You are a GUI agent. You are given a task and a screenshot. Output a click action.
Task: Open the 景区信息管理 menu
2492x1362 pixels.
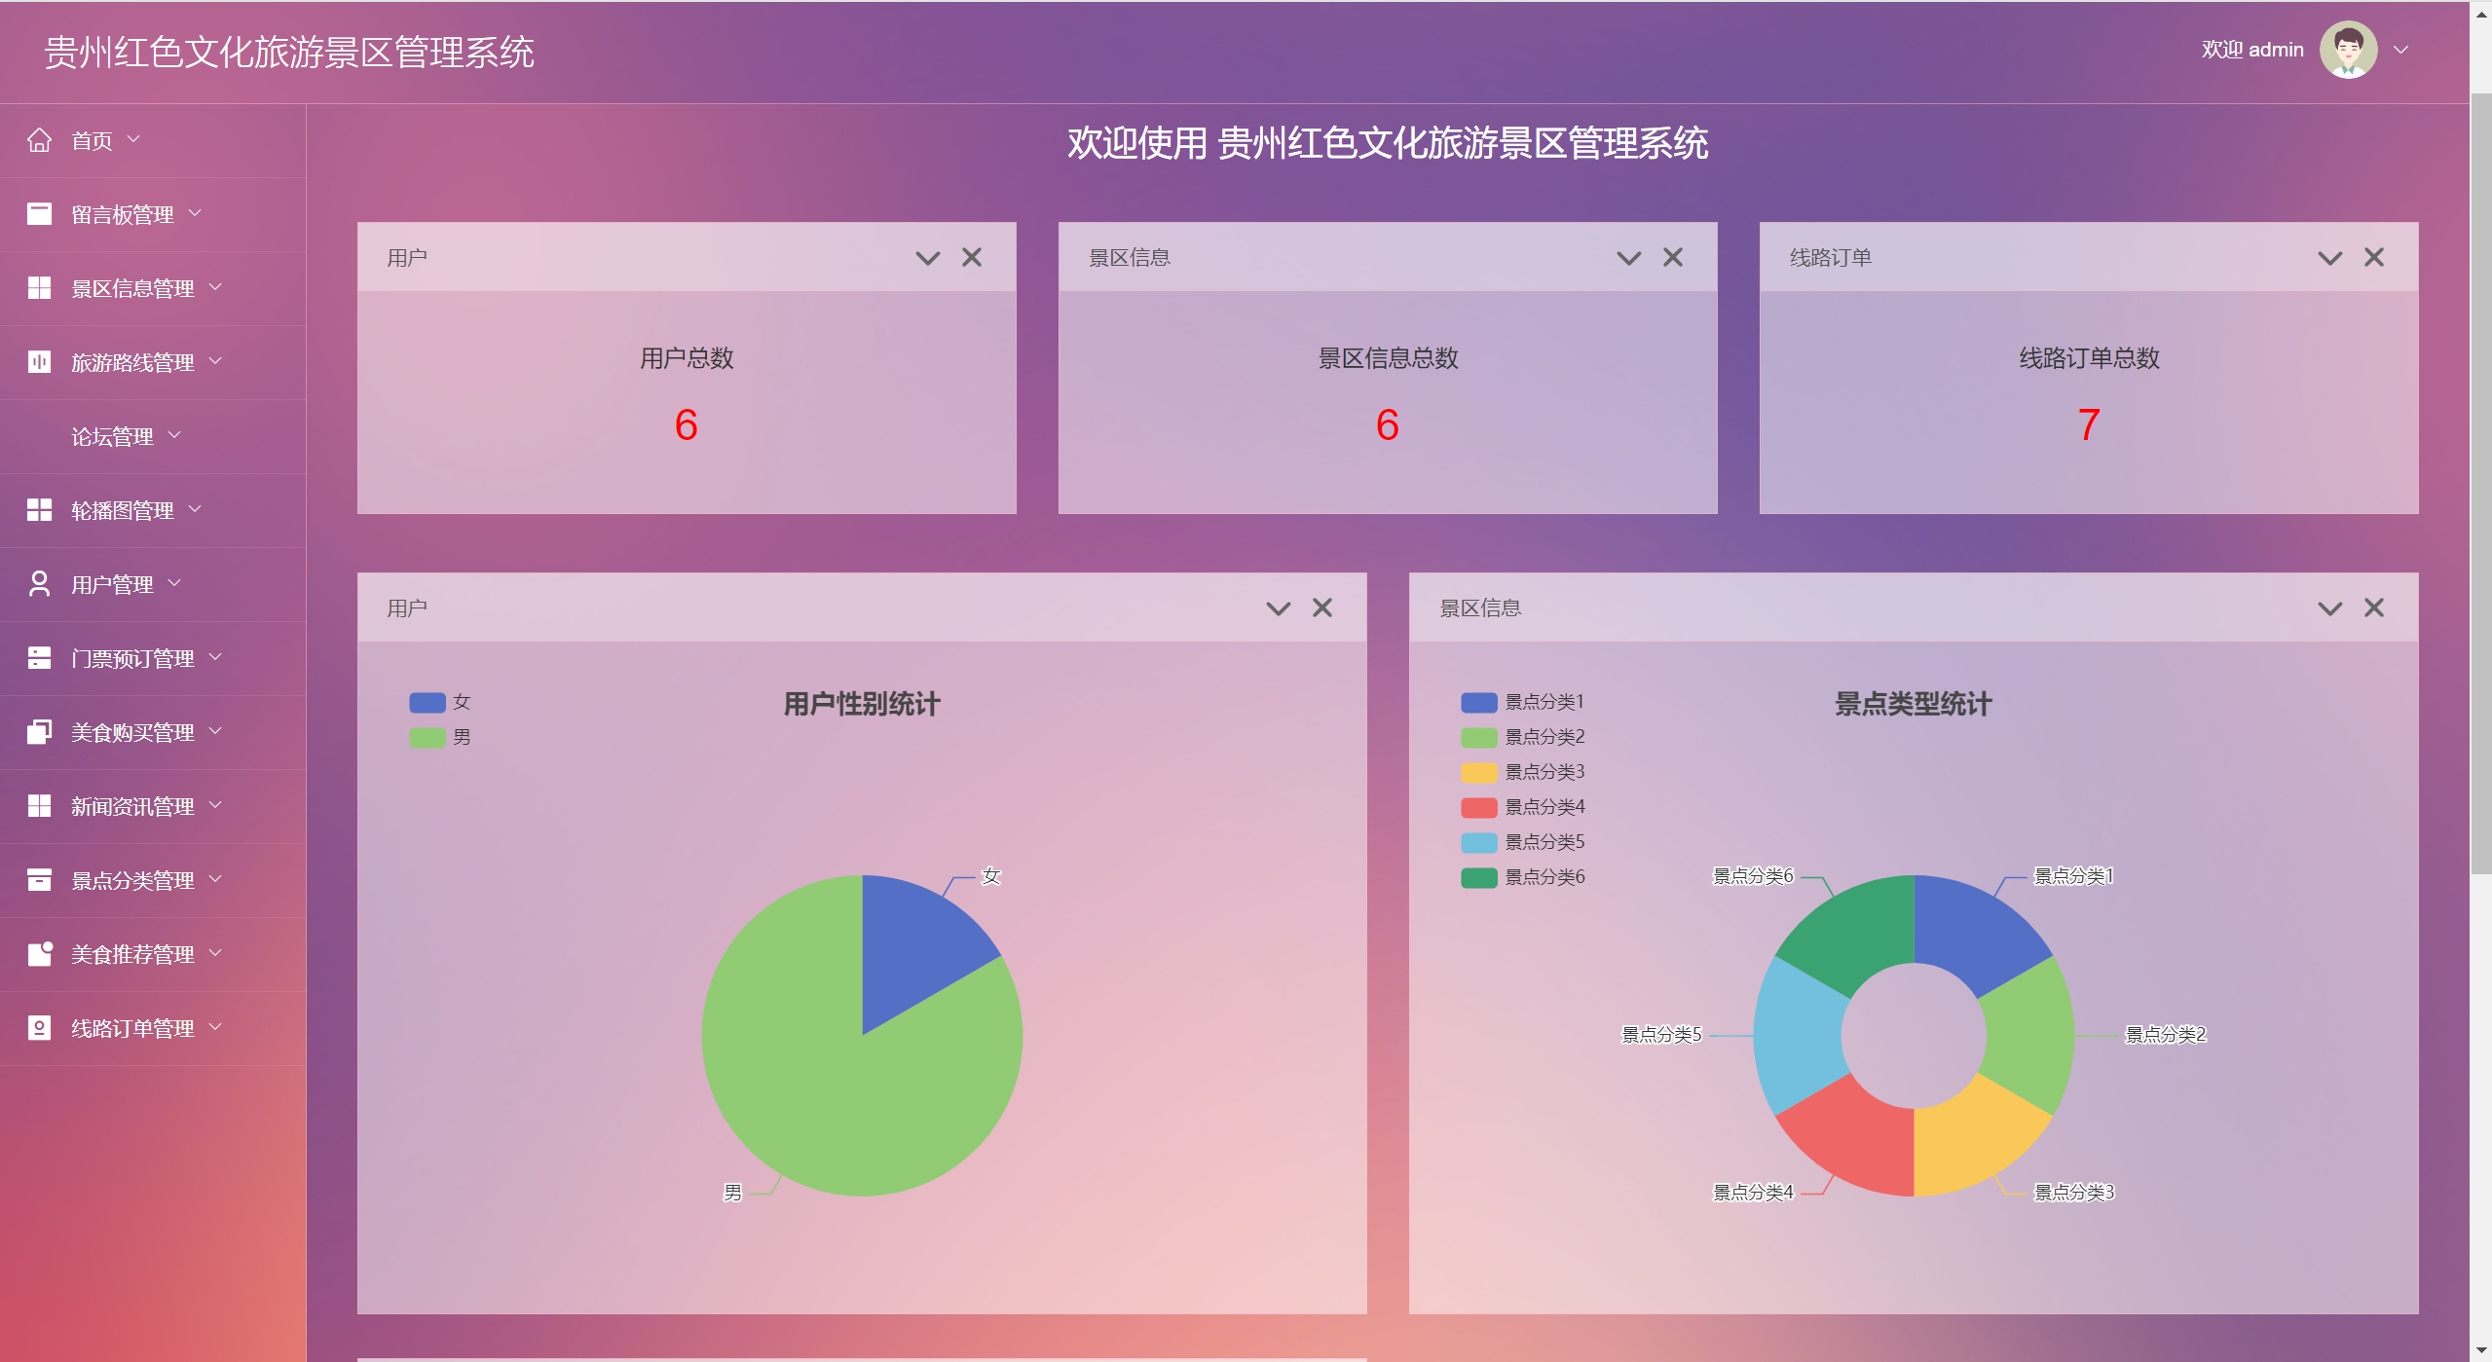[133, 288]
